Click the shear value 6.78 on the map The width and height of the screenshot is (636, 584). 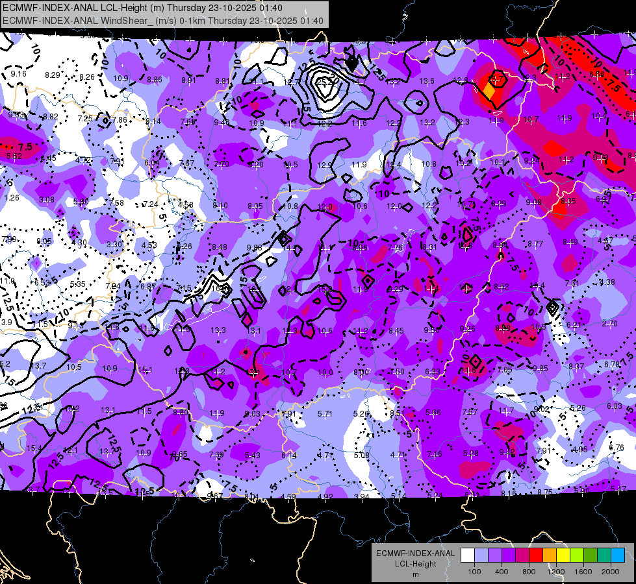point(612,365)
